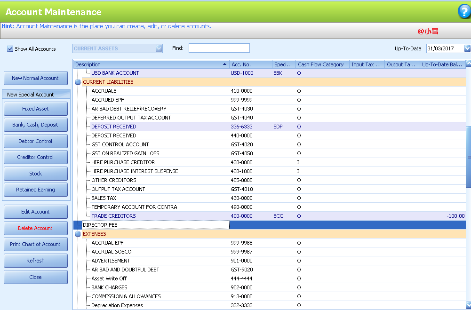
Task: Click the Fixed Asset button
Action: coord(35,108)
